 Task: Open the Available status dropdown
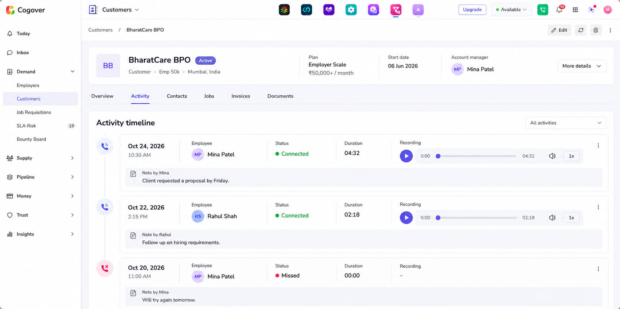click(511, 10)
